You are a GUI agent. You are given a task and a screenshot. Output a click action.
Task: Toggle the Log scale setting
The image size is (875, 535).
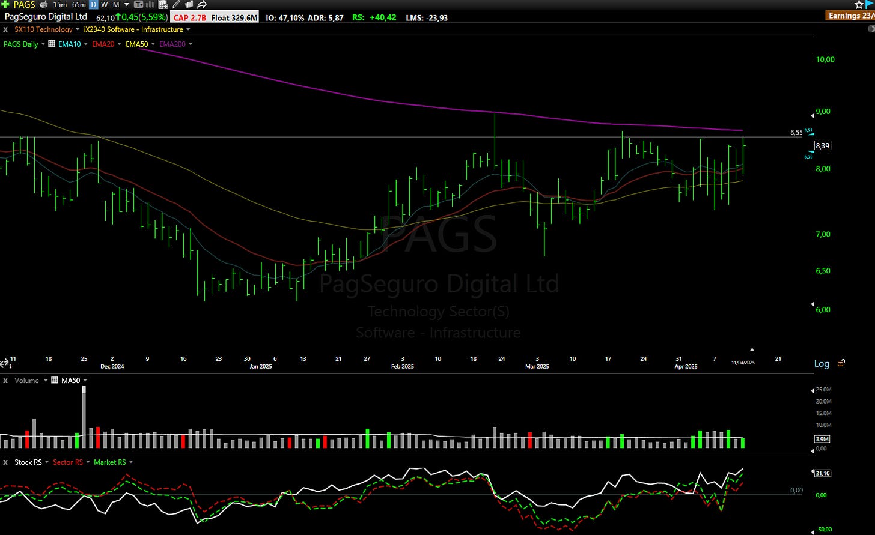[822, 364]
